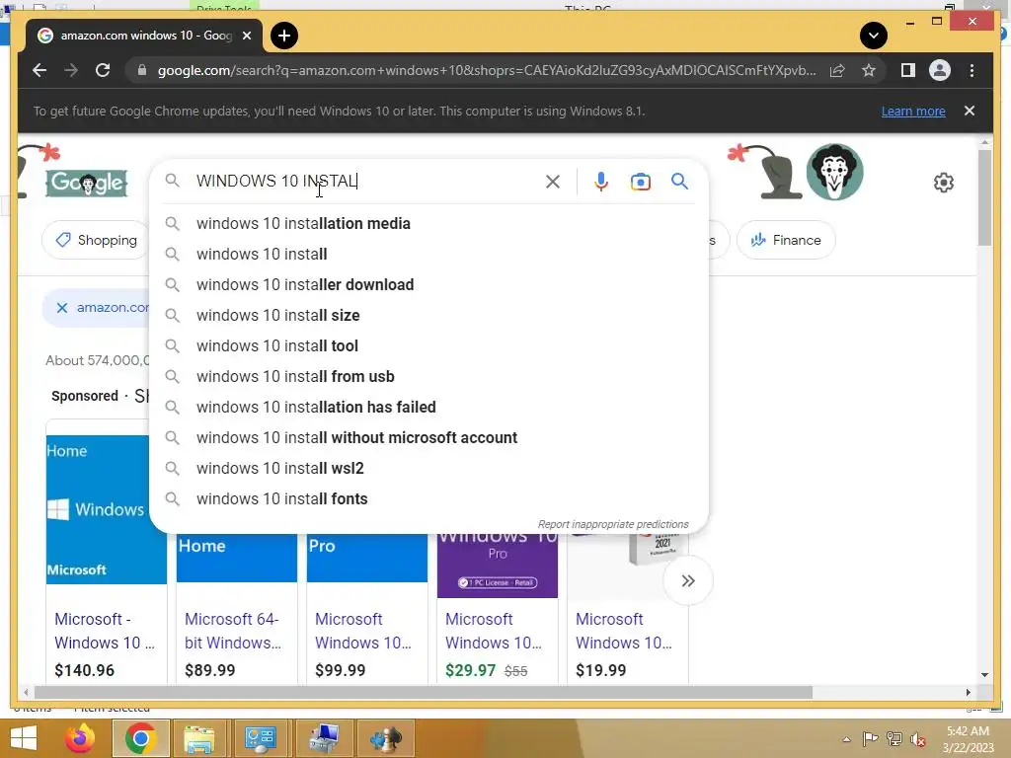Screen dimensions: 1011x758
Task: Choose suggestion windows 10 installer download
Action: pos(428,285)
